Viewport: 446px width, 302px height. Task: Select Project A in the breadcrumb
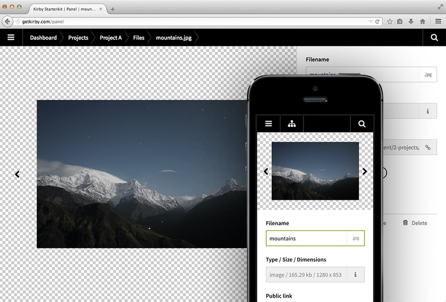coord(111,38)
